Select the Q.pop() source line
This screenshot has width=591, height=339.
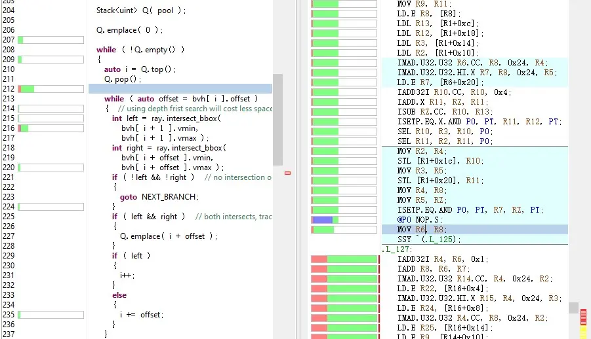(x=122, y=79)
